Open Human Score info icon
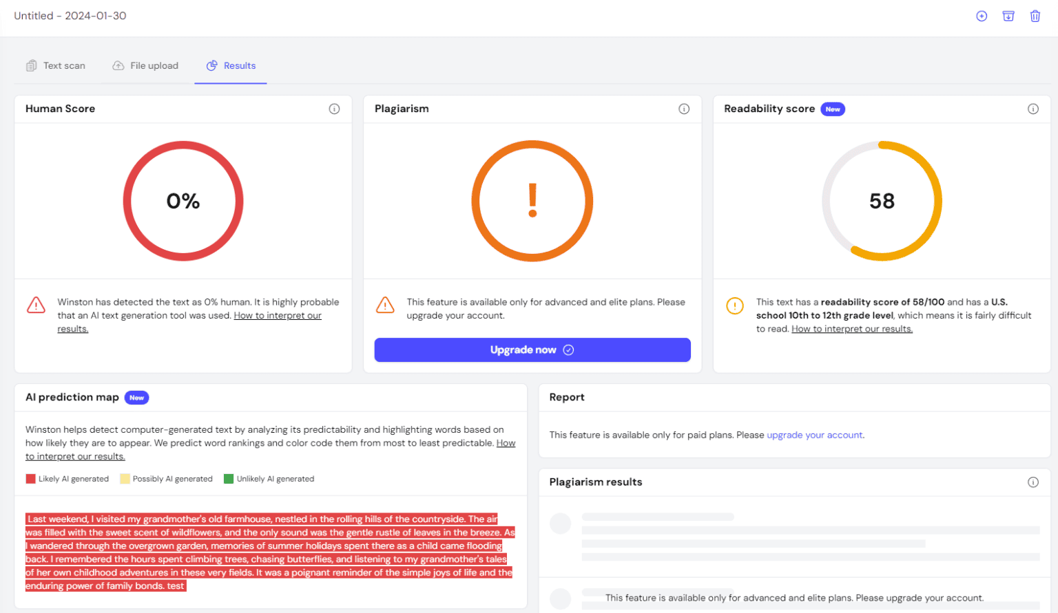This screenshot has width=1058, height=613. (x=334, y=109)
